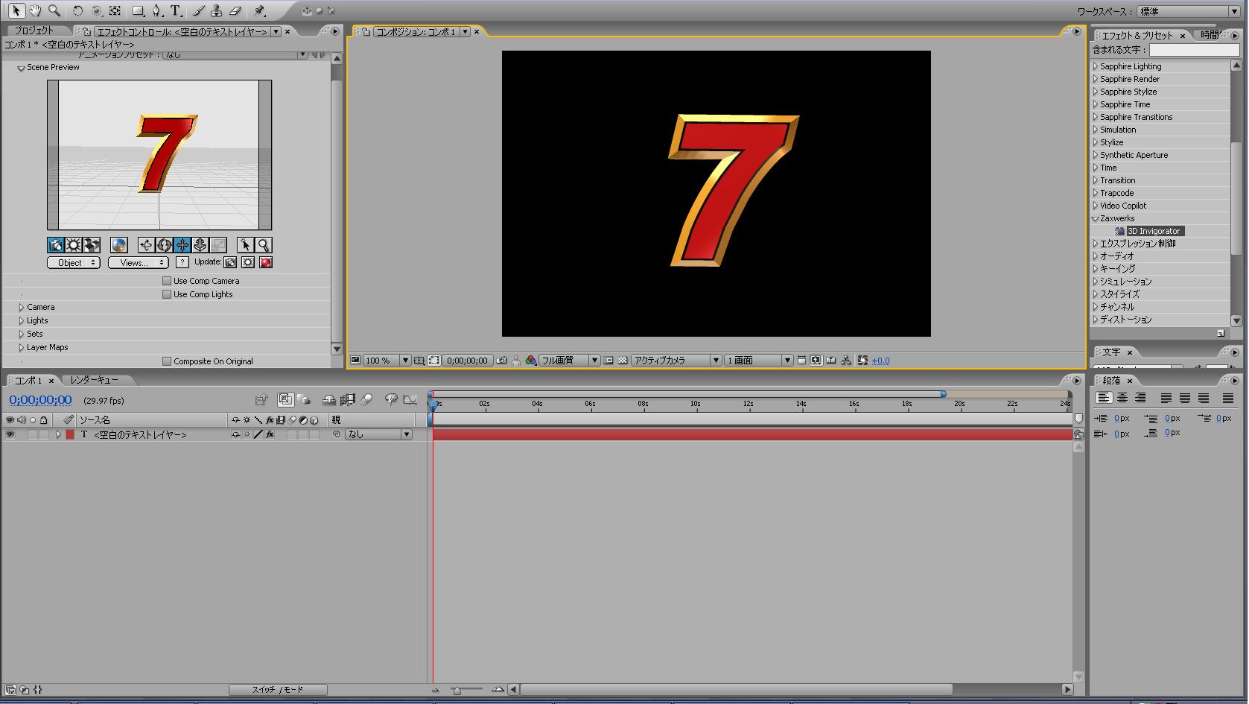Screen dimensions: 1249x704
Task: Click the Update lights icon
Action: 248,262
